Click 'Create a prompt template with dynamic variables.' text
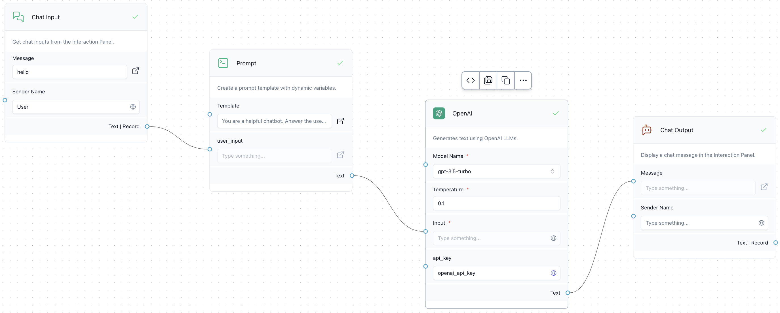 click(277, 88)
